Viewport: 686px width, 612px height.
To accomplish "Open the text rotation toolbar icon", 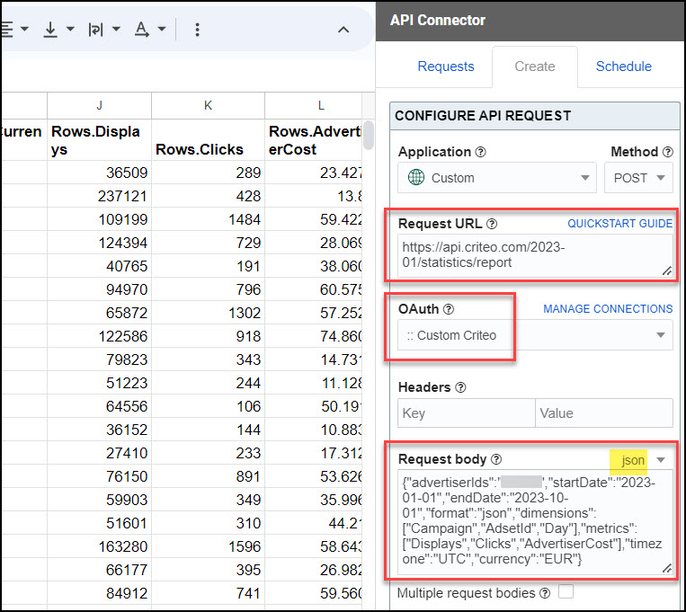I will (141, 30).
